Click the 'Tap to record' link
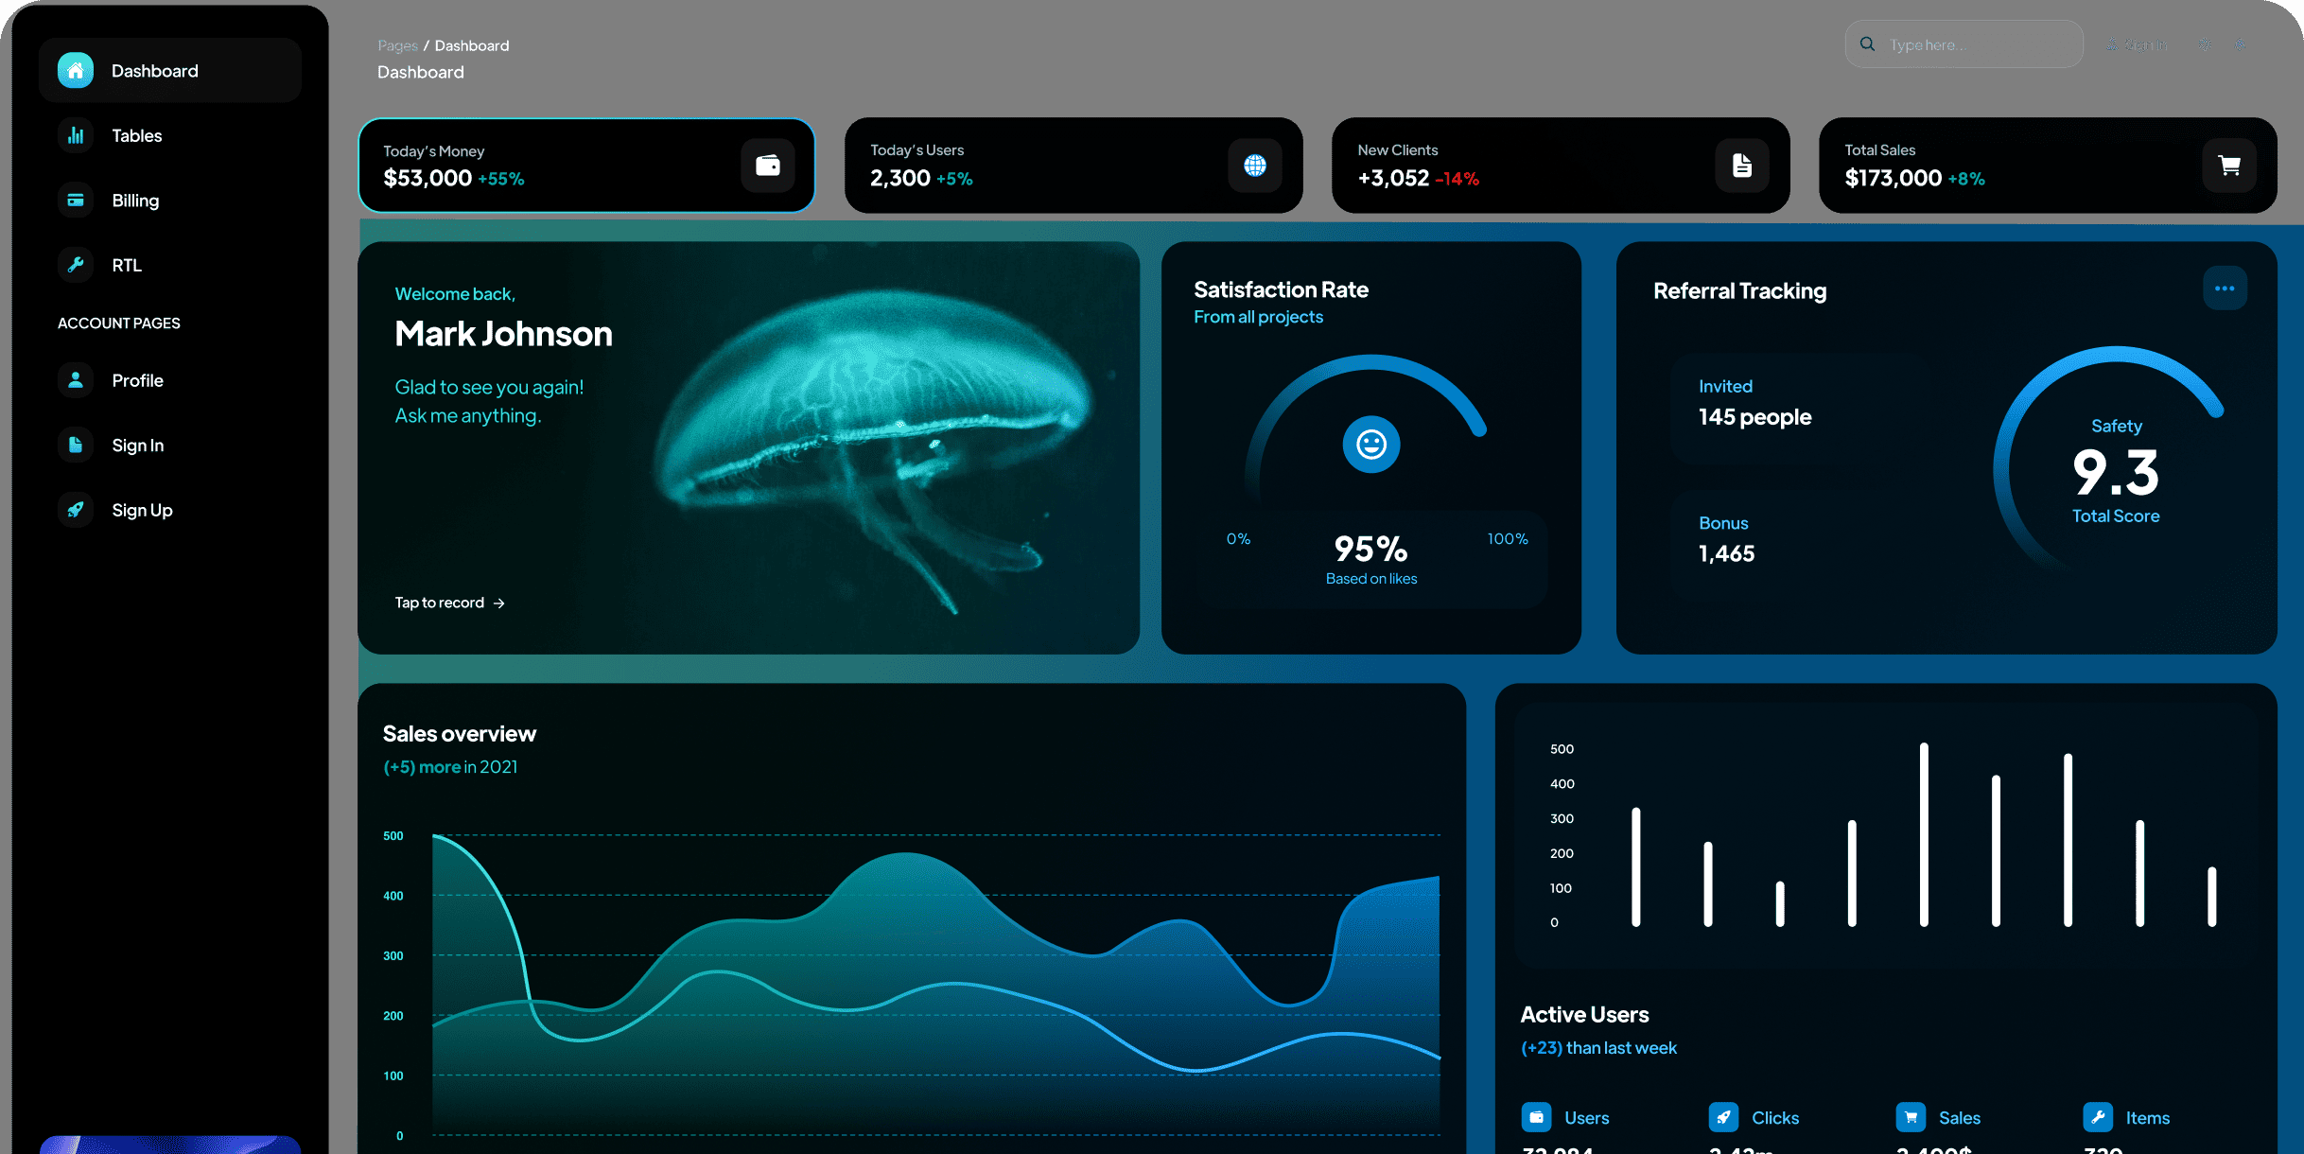The image size is (2304, 1154). point(440,603)
